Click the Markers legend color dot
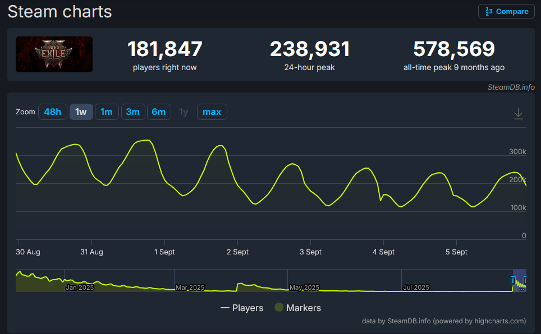 279,307
